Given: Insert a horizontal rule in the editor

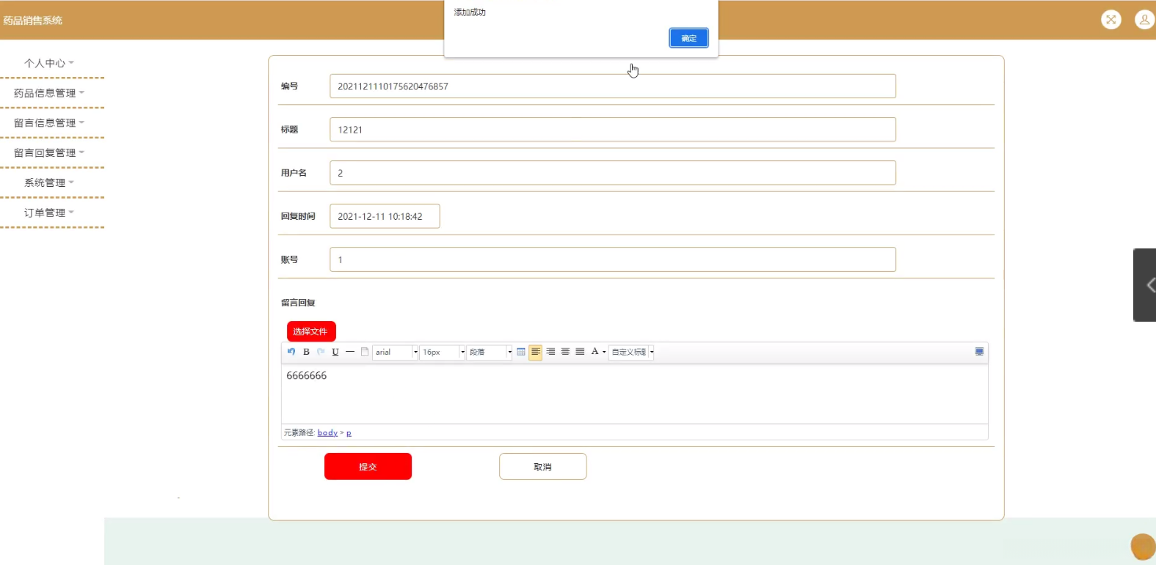Looking at the screenshot, I should (350, 352).
